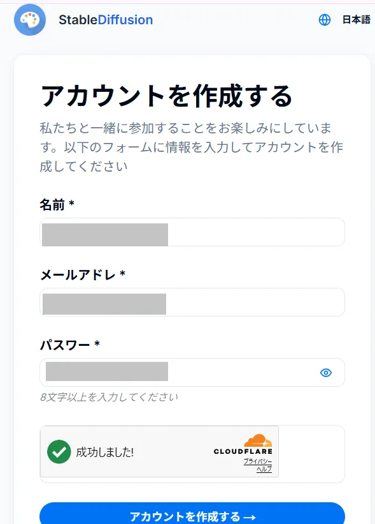Click inside the メールアドレ email input field
Image resolution: width=375 pixels, height=524 pixels.
coord(191,302)
